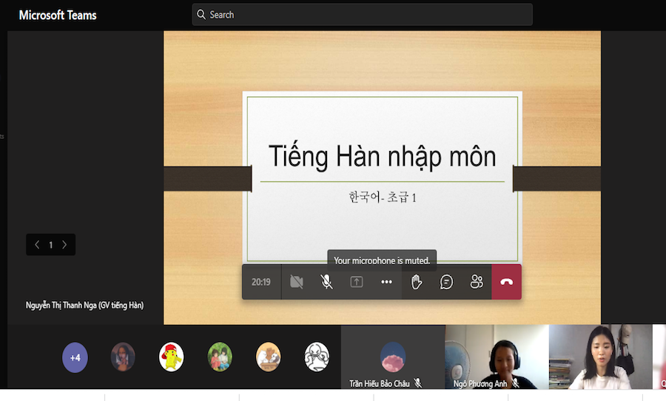Click the Teams search box
Image resolution: width=666 pixels, height=401 pixels.
pos(362,15)
